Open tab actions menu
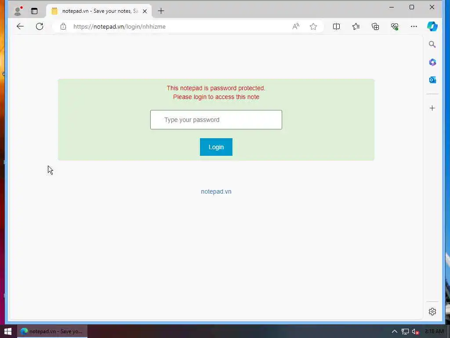Image resolution: width=450 pixels, height=338 pixels. (34, 11)
